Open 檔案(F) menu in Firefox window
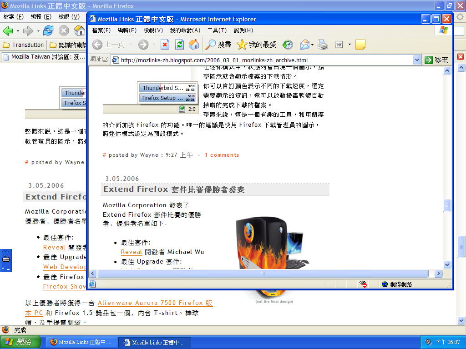The image size is (466, 349). pyautogui.click(x=13, y=17)
